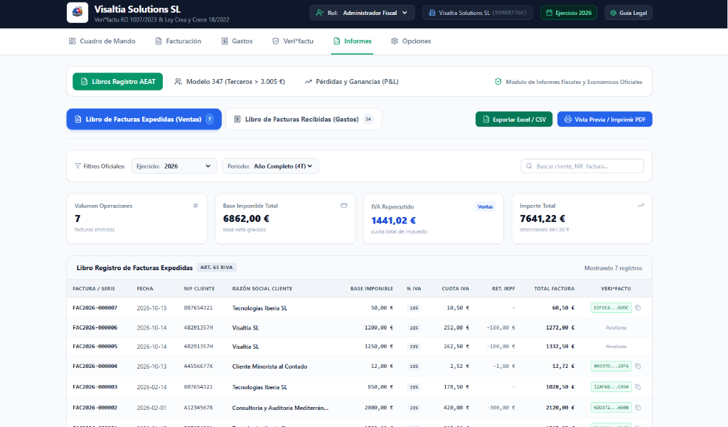Click the trend icon in Importe Total card
728x427 pixels.
tap(641, 206)
